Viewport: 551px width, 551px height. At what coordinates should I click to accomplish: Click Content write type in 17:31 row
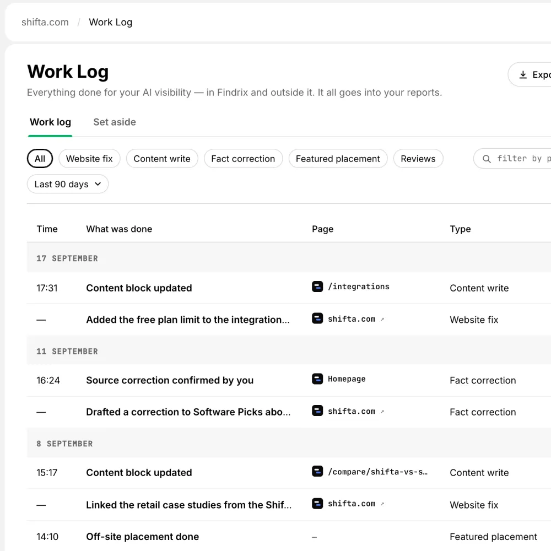pyautogui.click(x=479, y=288)
